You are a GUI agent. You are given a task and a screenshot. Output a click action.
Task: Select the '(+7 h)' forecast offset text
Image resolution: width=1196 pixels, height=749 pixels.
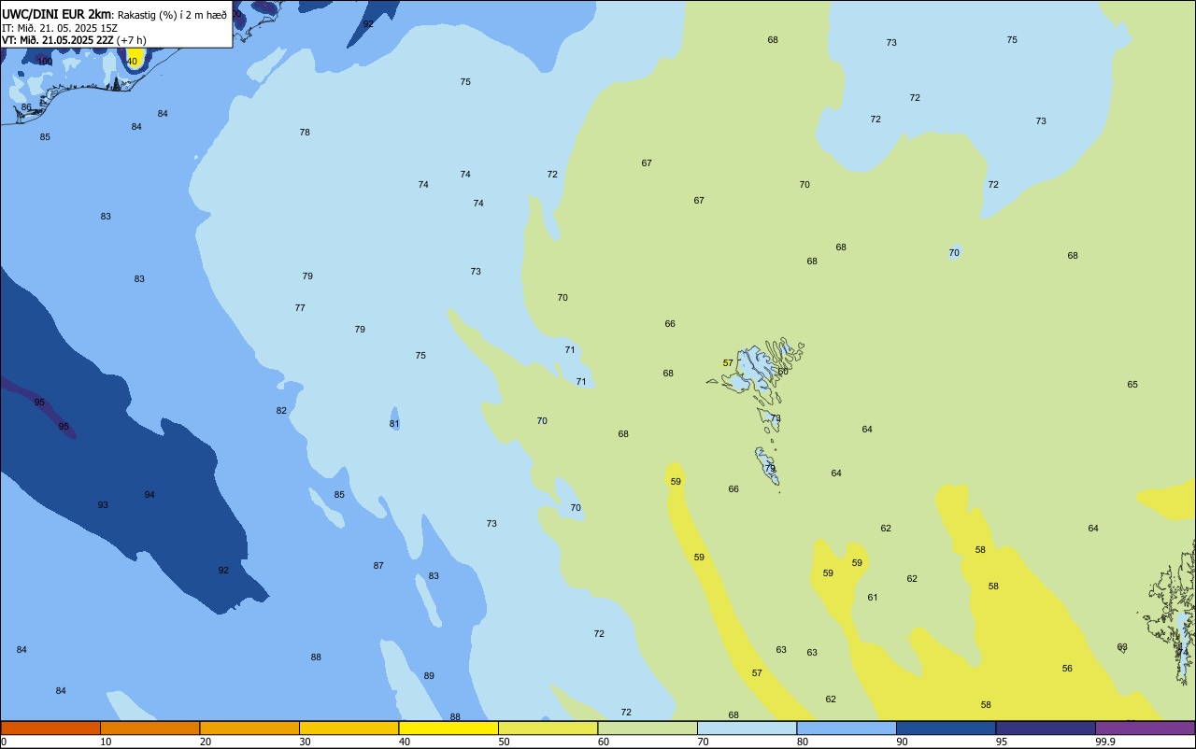pyautogui.click(x=131, y=40)
